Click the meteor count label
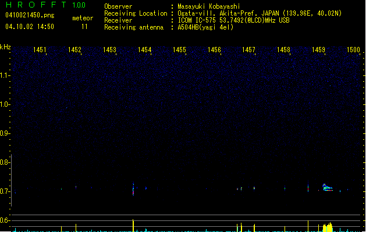This screenshot has width=366, height=232. point(83,18)
